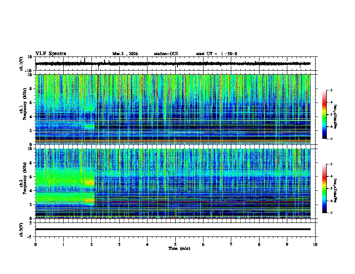Click the ch.1 voltage waveform trace
Viewport: 355px width, 274px height.
[x=173, y=64]
